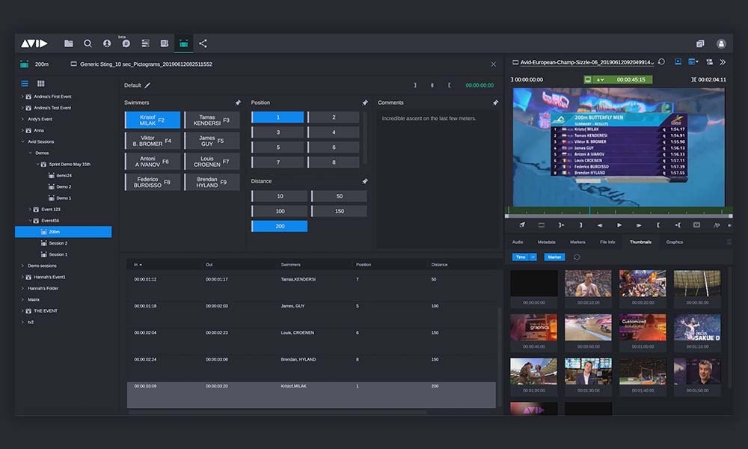Click the Marker button
Screen dimensions: 748x449
coord(554,257)
